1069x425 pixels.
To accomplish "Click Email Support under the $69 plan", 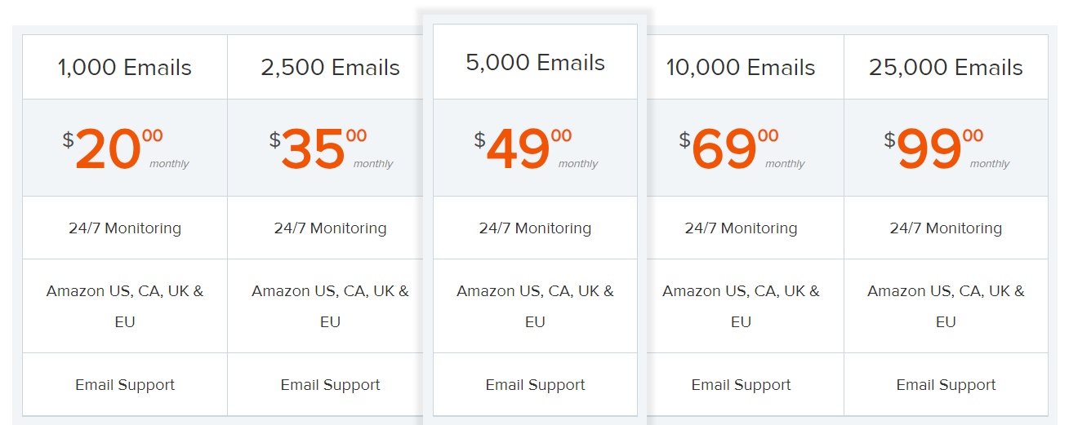I will pos(741,385).
